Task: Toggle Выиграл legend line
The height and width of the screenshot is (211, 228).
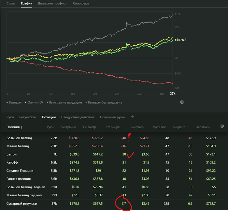Action: point(14,102)
